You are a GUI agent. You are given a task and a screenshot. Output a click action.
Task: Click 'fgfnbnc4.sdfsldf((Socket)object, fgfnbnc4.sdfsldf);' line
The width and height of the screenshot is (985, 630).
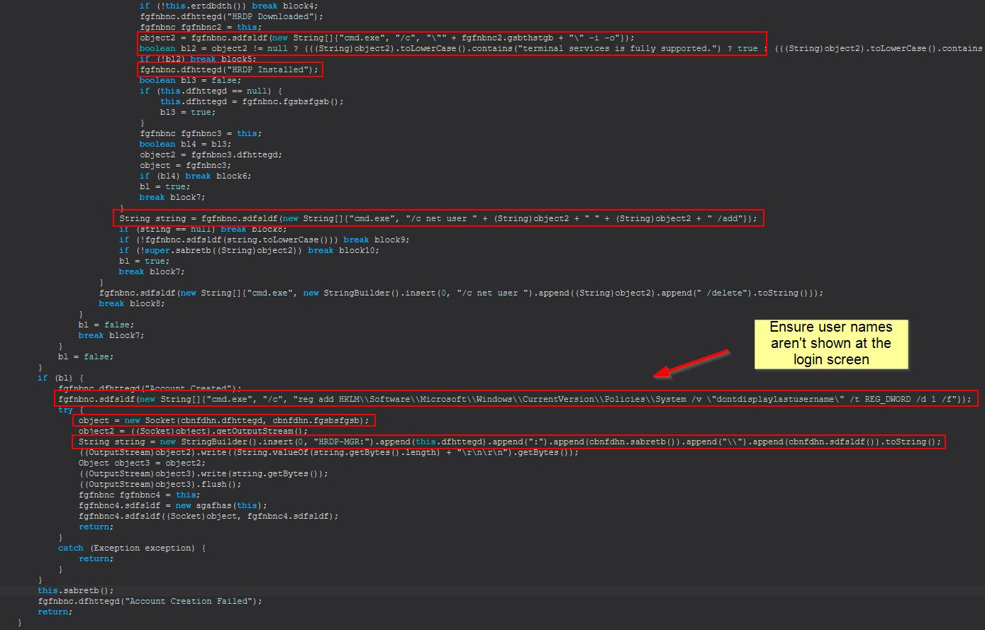pyautogui.click(x=208, y=516)
